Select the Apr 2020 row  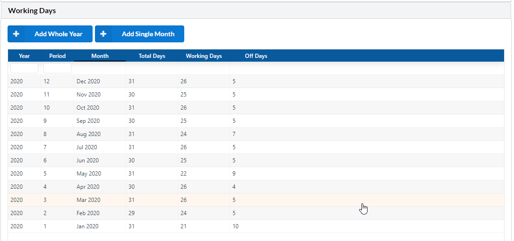pos(256,187)
